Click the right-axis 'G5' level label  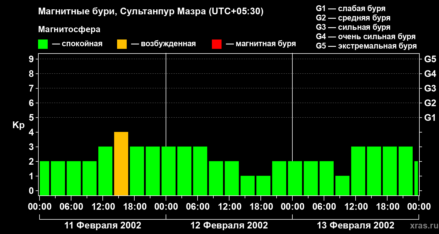coord(430,59)
